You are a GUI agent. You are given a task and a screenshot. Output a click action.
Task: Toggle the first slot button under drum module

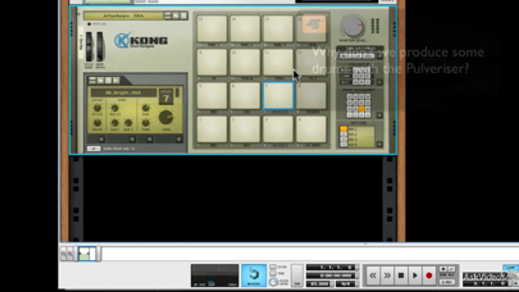(102, 139)
